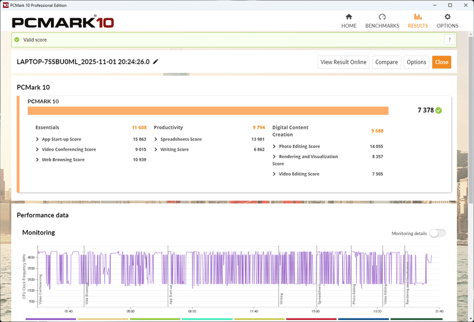
Task: Click the Essentials score 11 608
Action: 139,128
